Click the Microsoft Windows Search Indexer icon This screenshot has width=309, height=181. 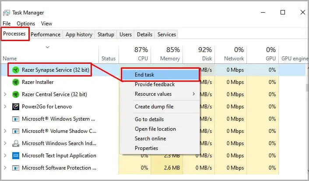[x=16, y=143]
